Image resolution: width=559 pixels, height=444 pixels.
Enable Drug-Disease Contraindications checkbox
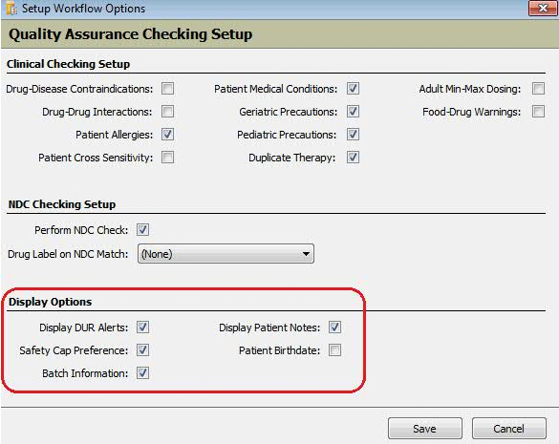[167, 89]
